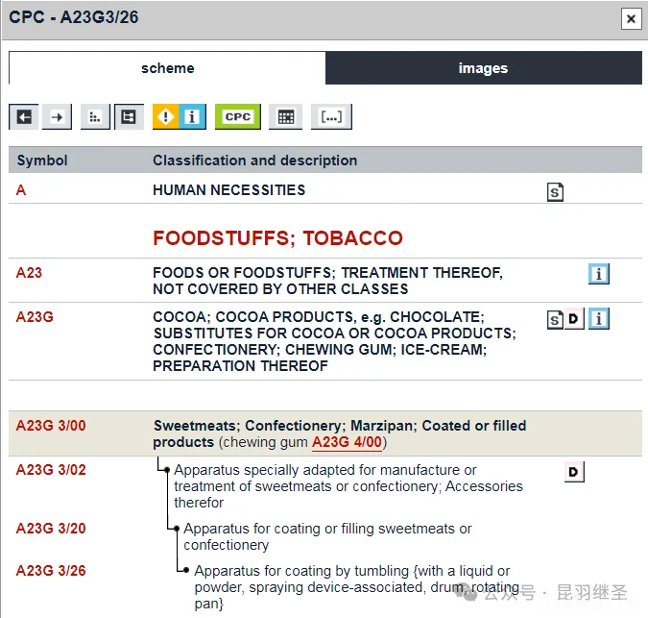Click the back arrow navigation icon

click(x=24, y=116)
